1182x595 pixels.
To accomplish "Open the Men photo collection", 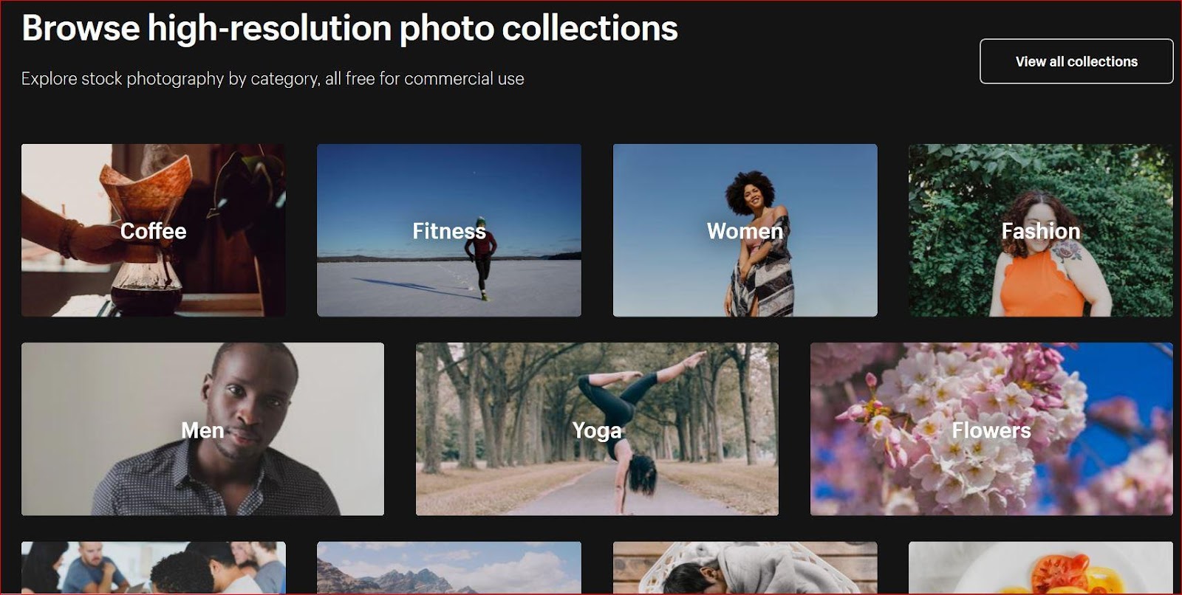I will tap(202, 429).
